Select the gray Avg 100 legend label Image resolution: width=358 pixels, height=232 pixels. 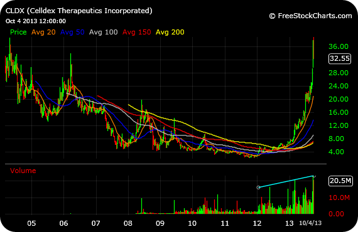coord(103,32)
